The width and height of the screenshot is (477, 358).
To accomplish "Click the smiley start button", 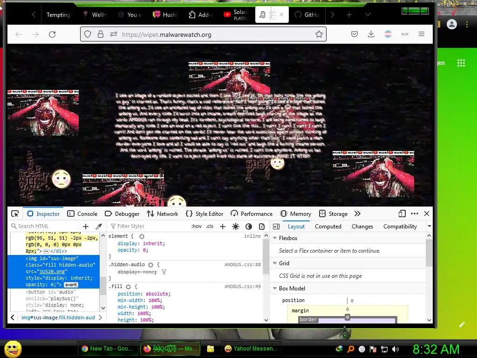I will tap(13, 349).
